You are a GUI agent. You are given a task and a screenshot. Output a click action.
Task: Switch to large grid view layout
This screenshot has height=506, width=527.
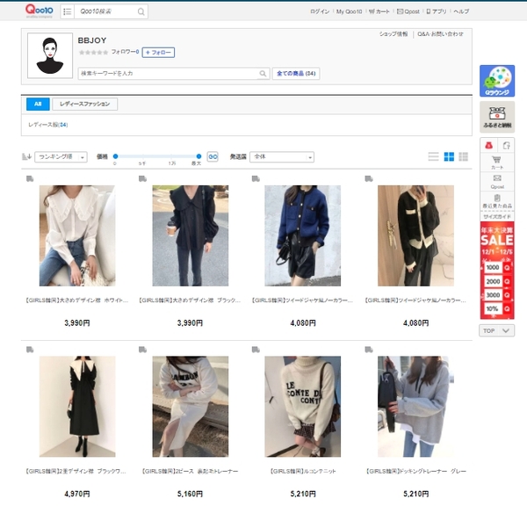tap(448, 156)
